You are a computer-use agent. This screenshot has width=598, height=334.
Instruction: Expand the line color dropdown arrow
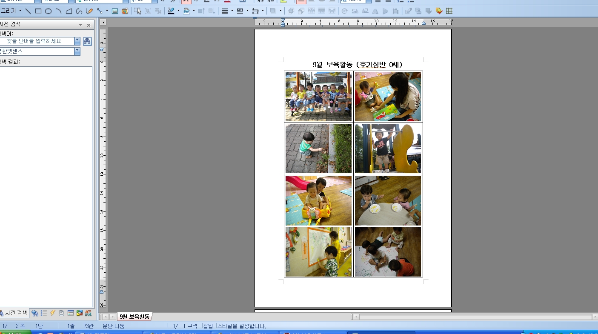click(x=178, y=11)
